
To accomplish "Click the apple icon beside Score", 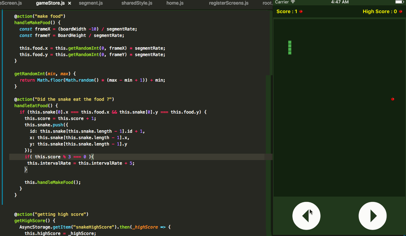I will point(301,11).
